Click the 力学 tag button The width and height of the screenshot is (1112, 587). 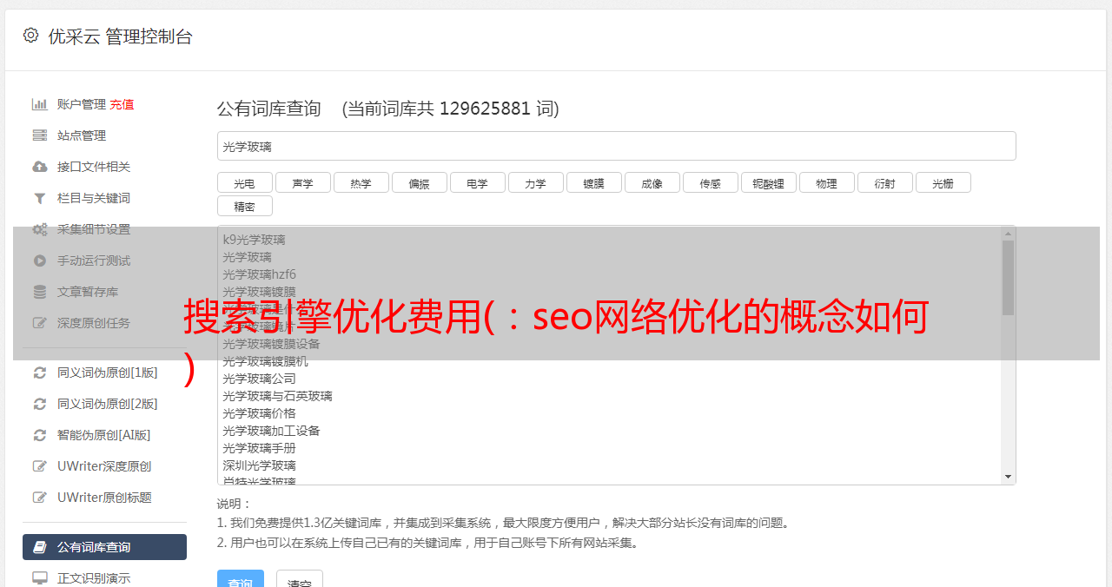coord(536,183)
